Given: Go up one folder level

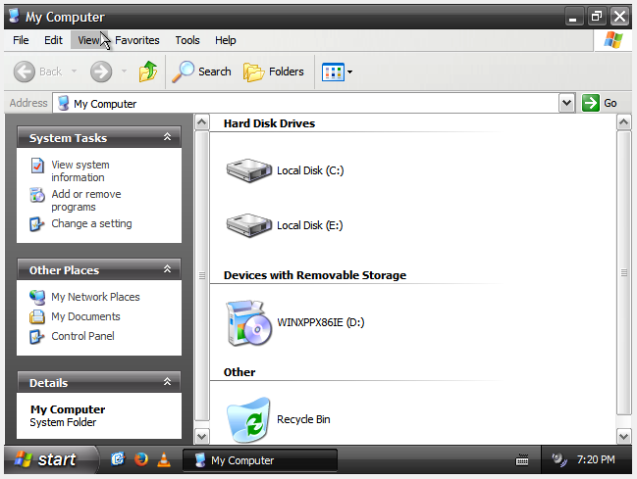Looking at the screenshot, I should tap(148, 72).
